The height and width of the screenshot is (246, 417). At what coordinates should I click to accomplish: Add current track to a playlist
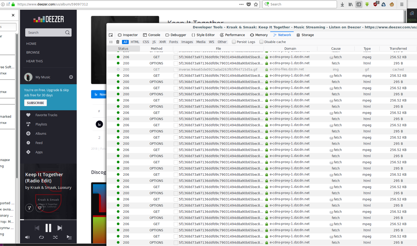click(29, 208)
